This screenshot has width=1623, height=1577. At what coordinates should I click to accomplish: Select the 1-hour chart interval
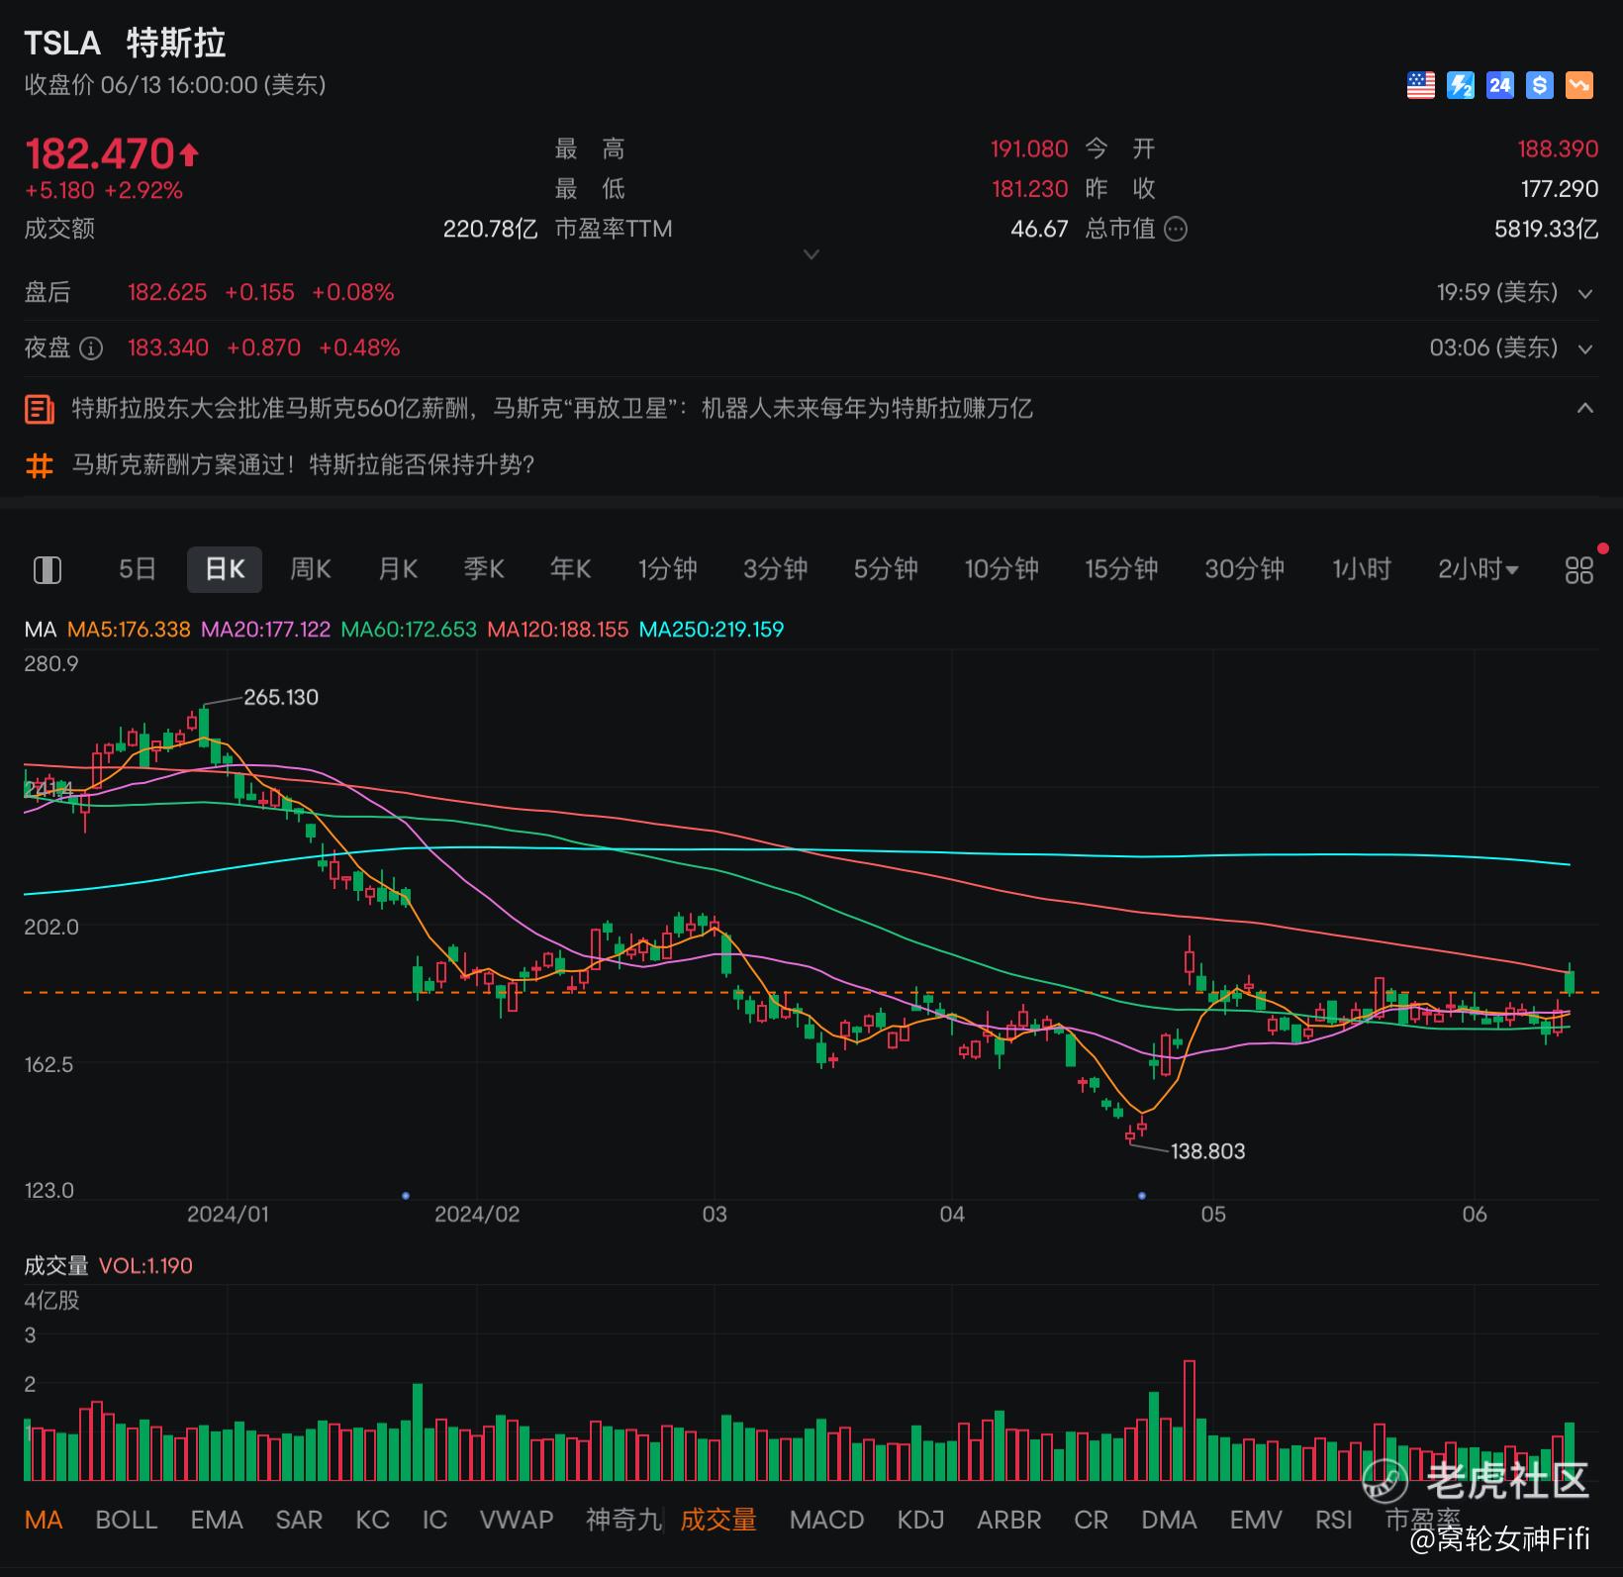1362,569
